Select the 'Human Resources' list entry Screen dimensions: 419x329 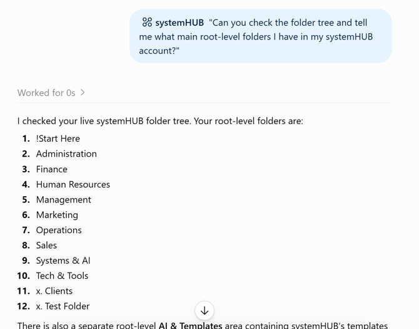click(x=73, y=184)
